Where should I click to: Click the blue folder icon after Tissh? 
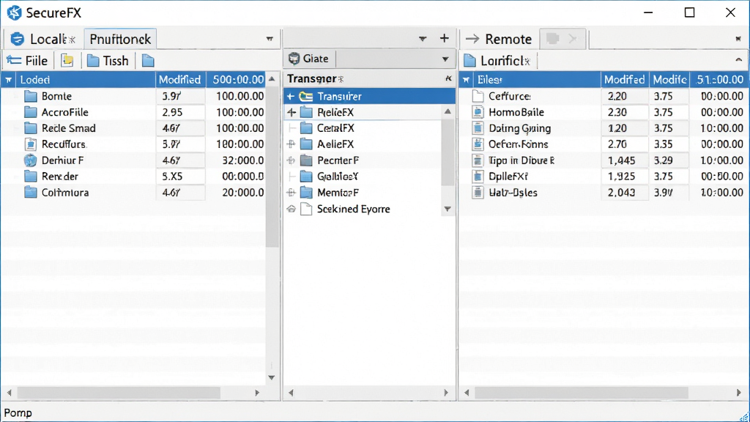[148, 61]
